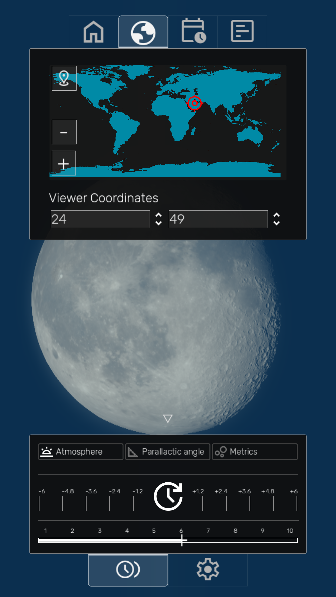Viewport: 336px width, 597px height.
Task: Toggle the Parallactic angle option
Action: point(168,452)
